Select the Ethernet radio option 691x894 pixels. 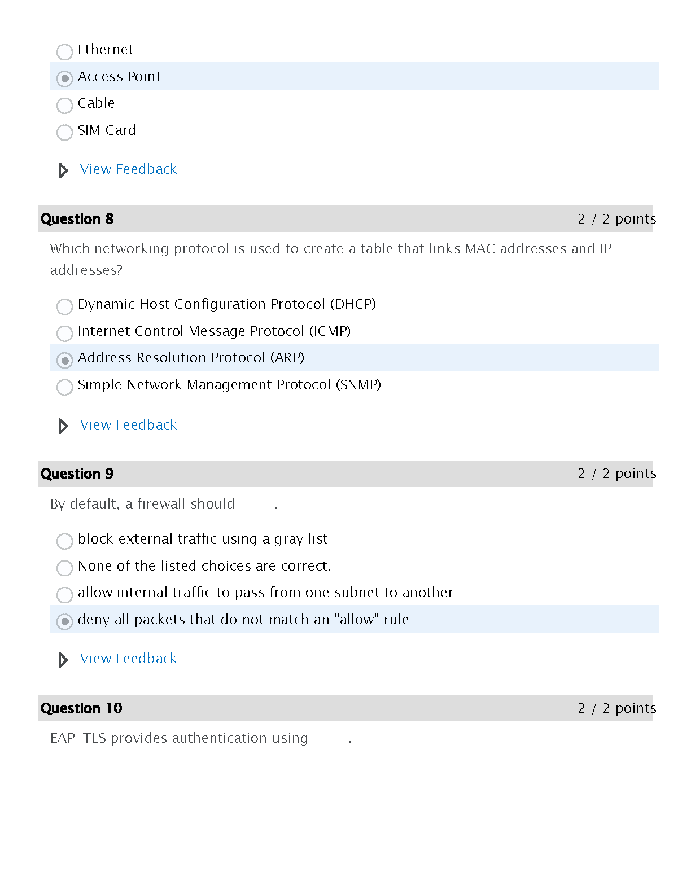point(65,52)
